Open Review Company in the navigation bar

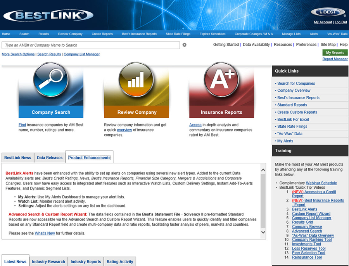(70, 34)
